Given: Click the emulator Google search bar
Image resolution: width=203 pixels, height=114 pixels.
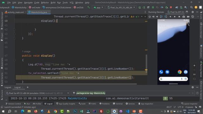Looking at the screenshot, I should (x=174, y=79).
